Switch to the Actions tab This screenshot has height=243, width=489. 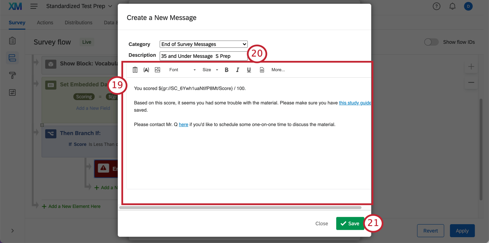(x=45, y=22)
